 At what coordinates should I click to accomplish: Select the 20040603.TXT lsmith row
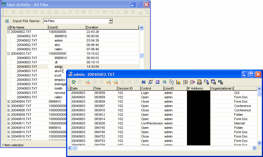37,88
